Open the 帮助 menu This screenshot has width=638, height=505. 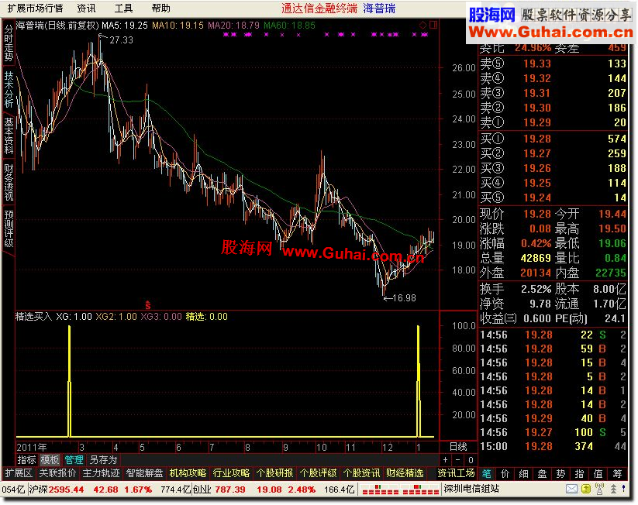point(160,8)
